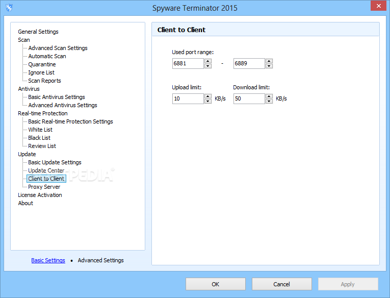Click the Client to Client heading

tap(181, 30)
